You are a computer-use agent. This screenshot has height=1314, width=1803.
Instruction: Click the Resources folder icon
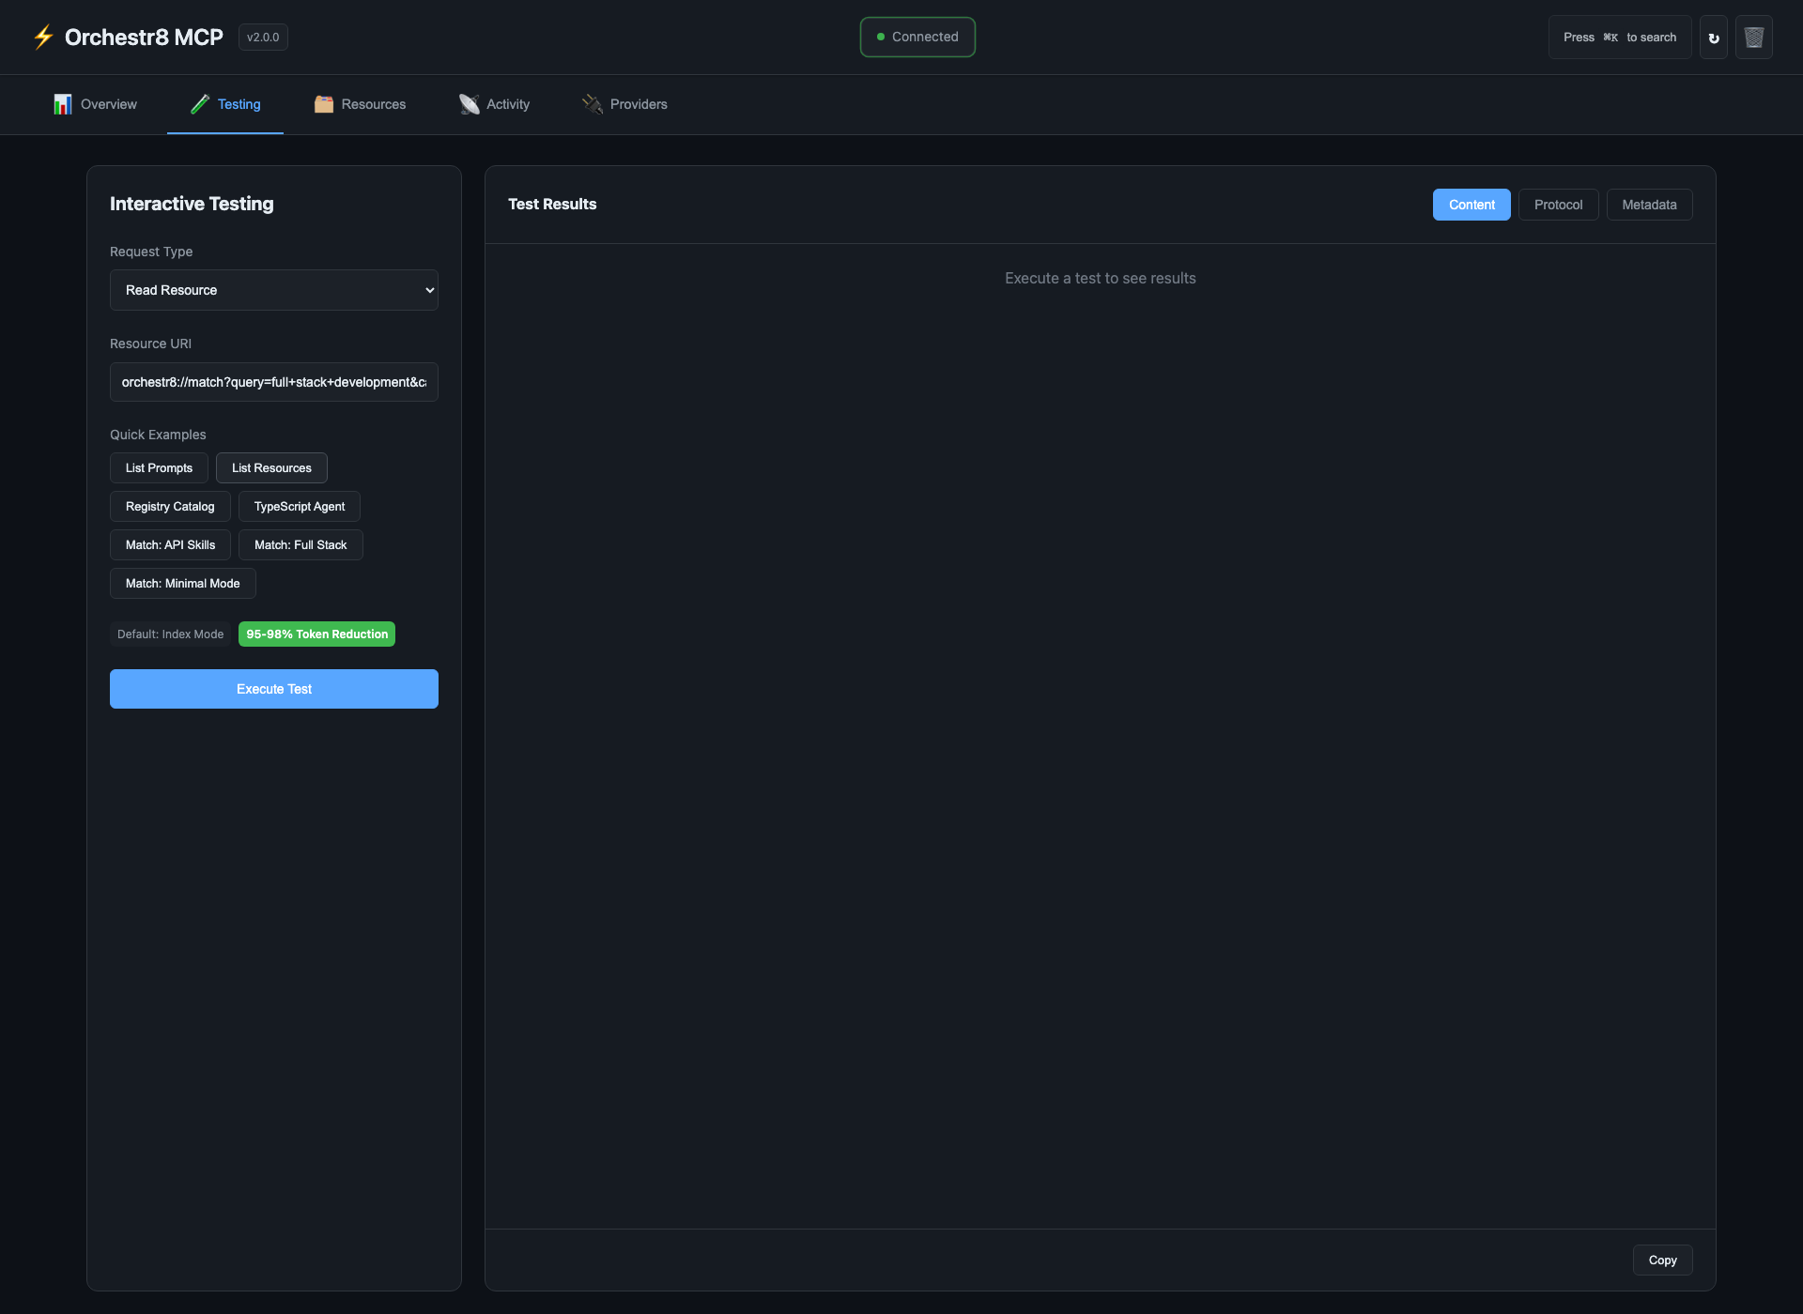coord(324,104)
